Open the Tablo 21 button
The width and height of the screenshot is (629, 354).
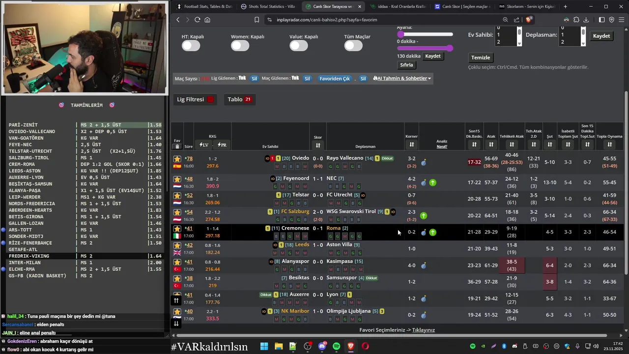coord(239,99)
